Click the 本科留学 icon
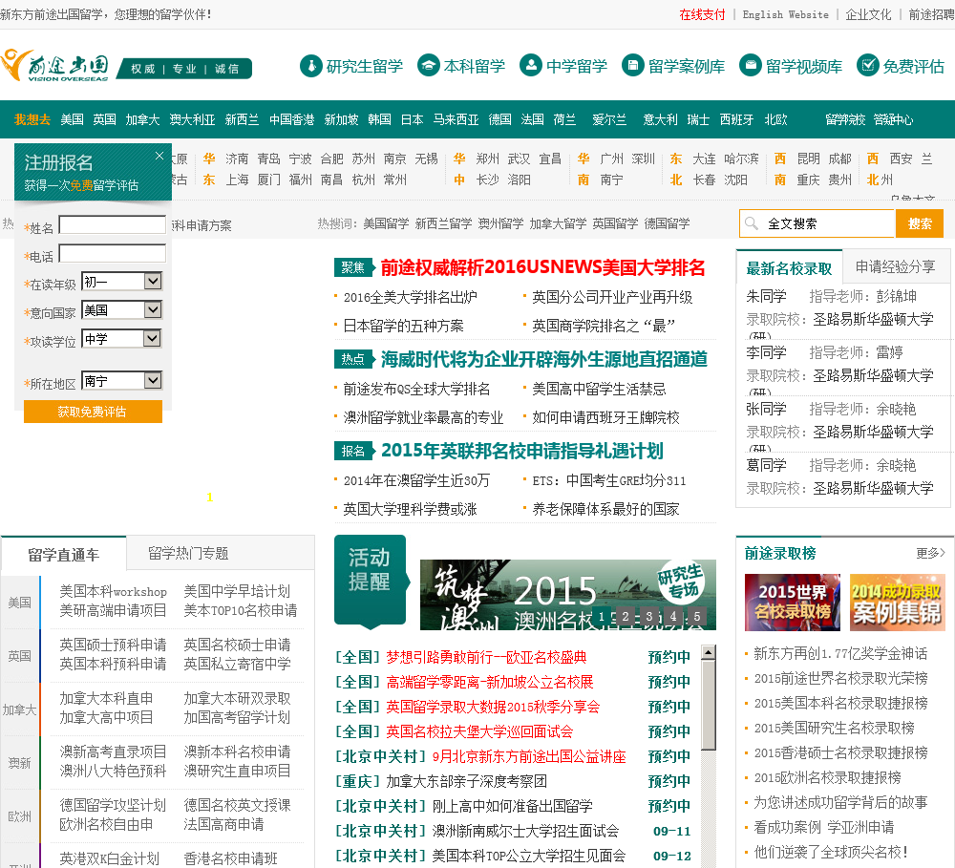 point(429,66)
